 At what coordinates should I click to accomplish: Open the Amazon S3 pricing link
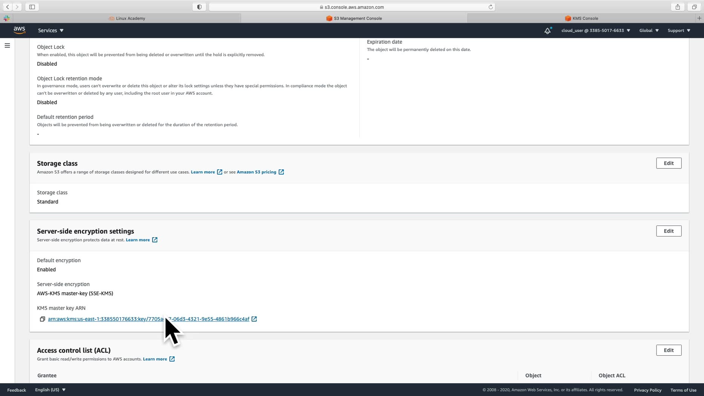point(257,172)
